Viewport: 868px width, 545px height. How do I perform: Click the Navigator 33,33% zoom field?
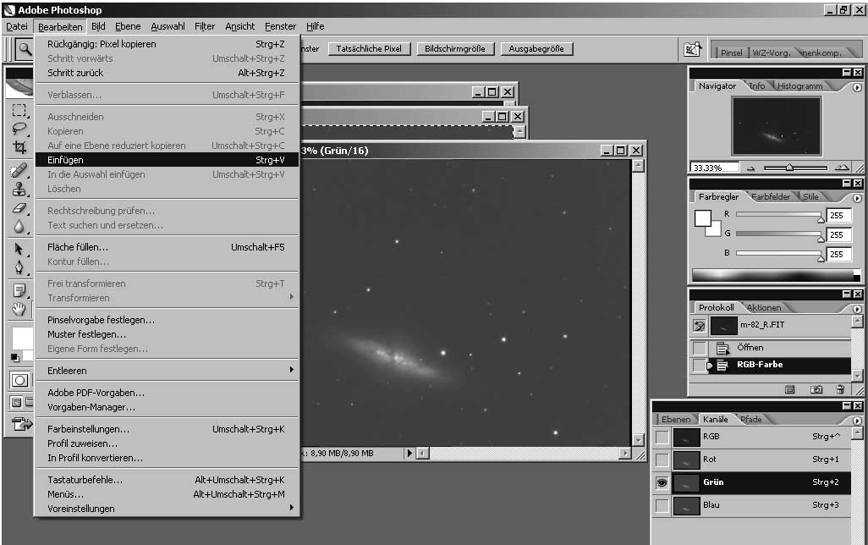(x=715, y=168)
